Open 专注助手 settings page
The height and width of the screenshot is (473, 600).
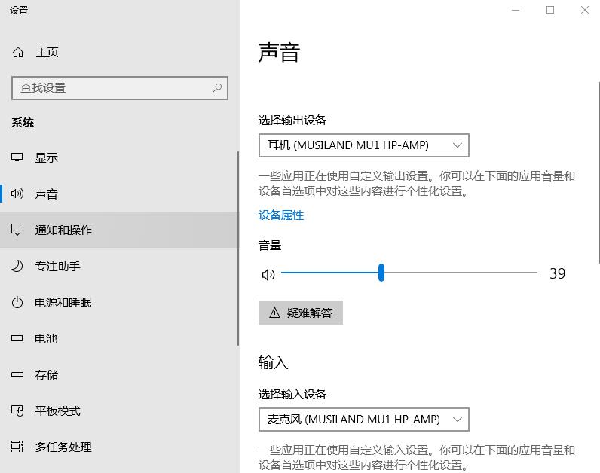coord(57,266)
